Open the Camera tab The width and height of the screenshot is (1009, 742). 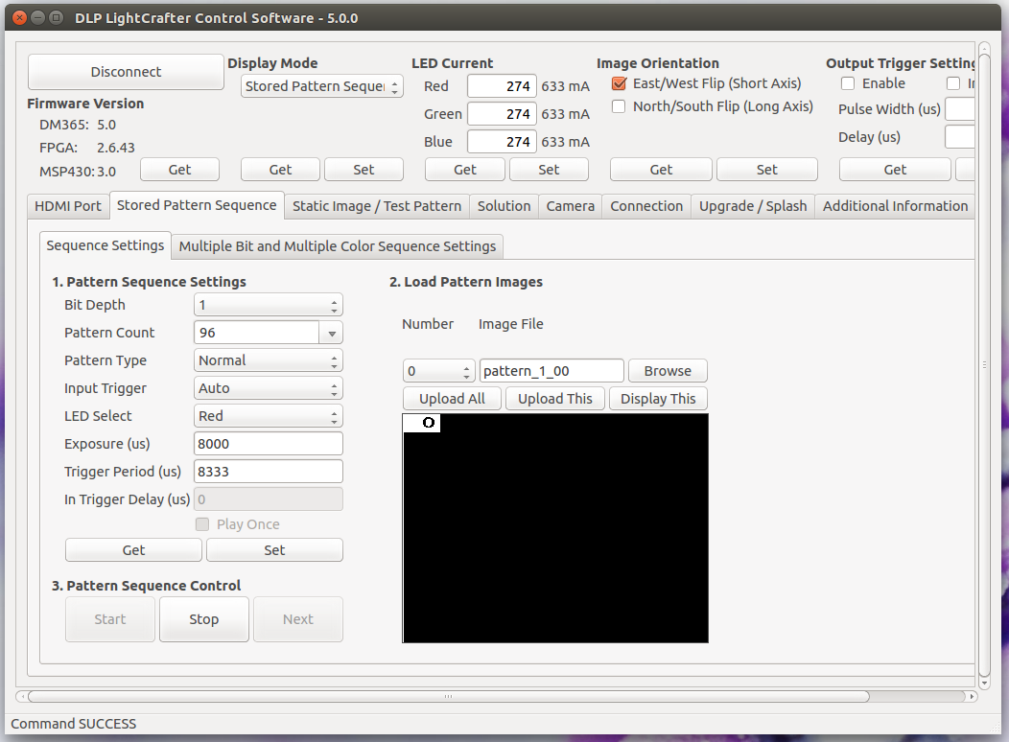(570, 206)
